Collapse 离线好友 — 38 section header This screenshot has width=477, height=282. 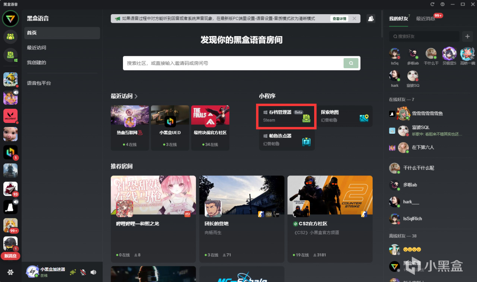402,236
